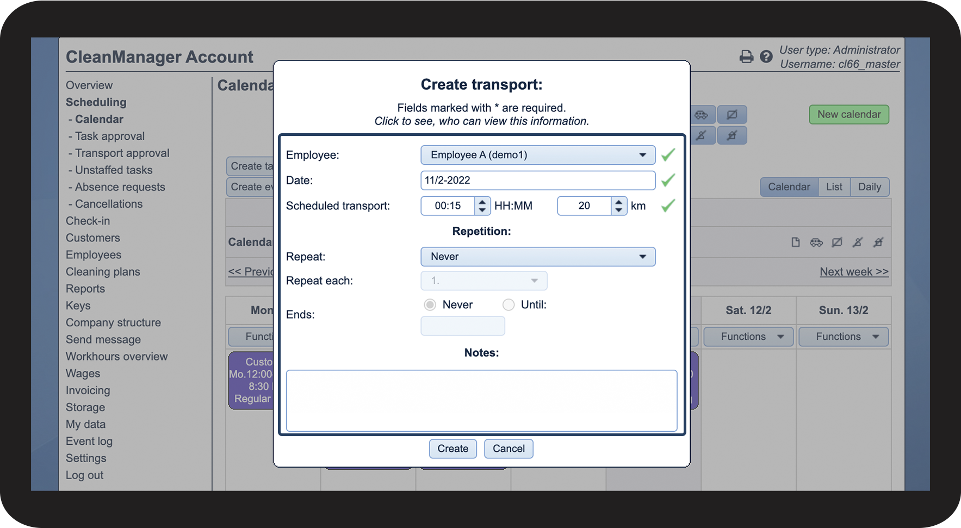This screenshot has width=961, height=528.
Task: Switch to the List view tab
Action: (x=834, y=187)
